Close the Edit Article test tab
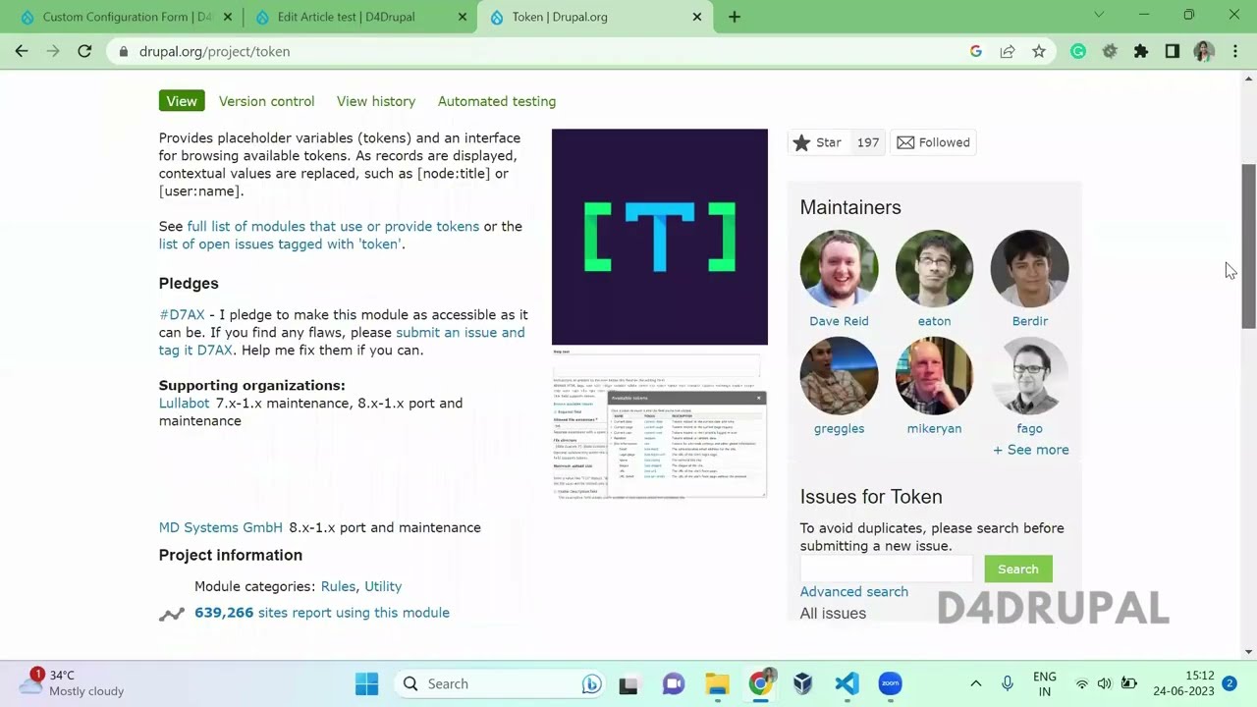 [462, 17]
